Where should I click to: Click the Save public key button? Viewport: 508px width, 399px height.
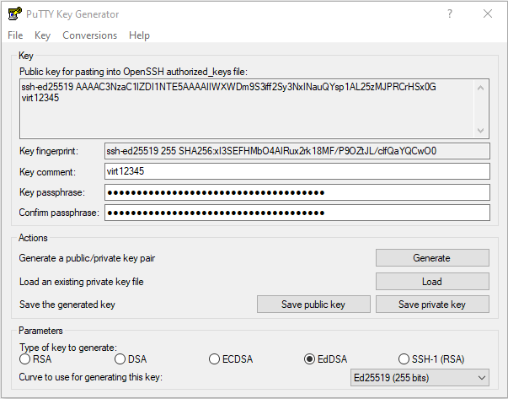pyautogui.click(x=313, y=305)
